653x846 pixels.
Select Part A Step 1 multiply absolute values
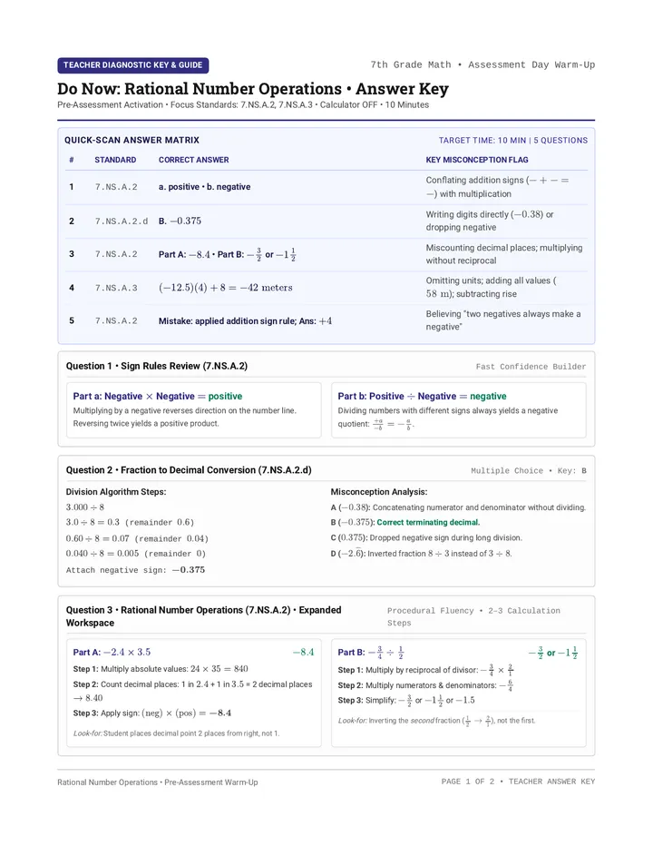(161, 669)
